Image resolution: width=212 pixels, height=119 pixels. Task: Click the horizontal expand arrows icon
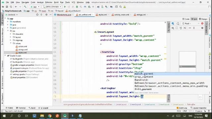point(190,28)
